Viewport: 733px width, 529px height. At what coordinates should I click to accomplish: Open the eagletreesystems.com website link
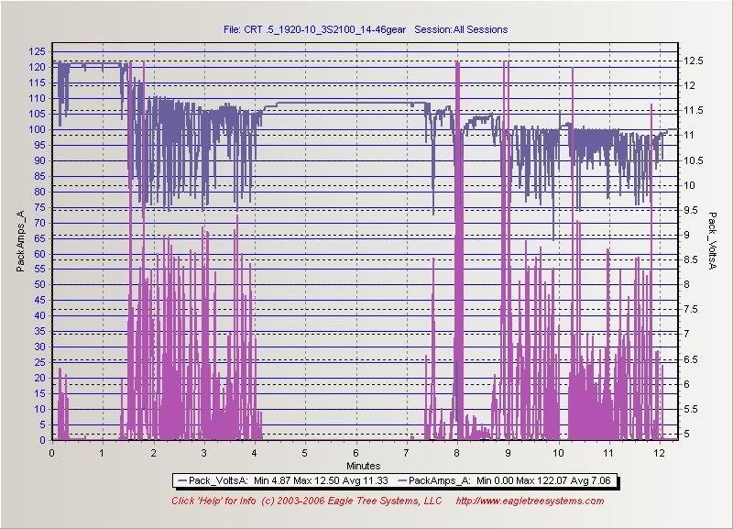point(530,501)
